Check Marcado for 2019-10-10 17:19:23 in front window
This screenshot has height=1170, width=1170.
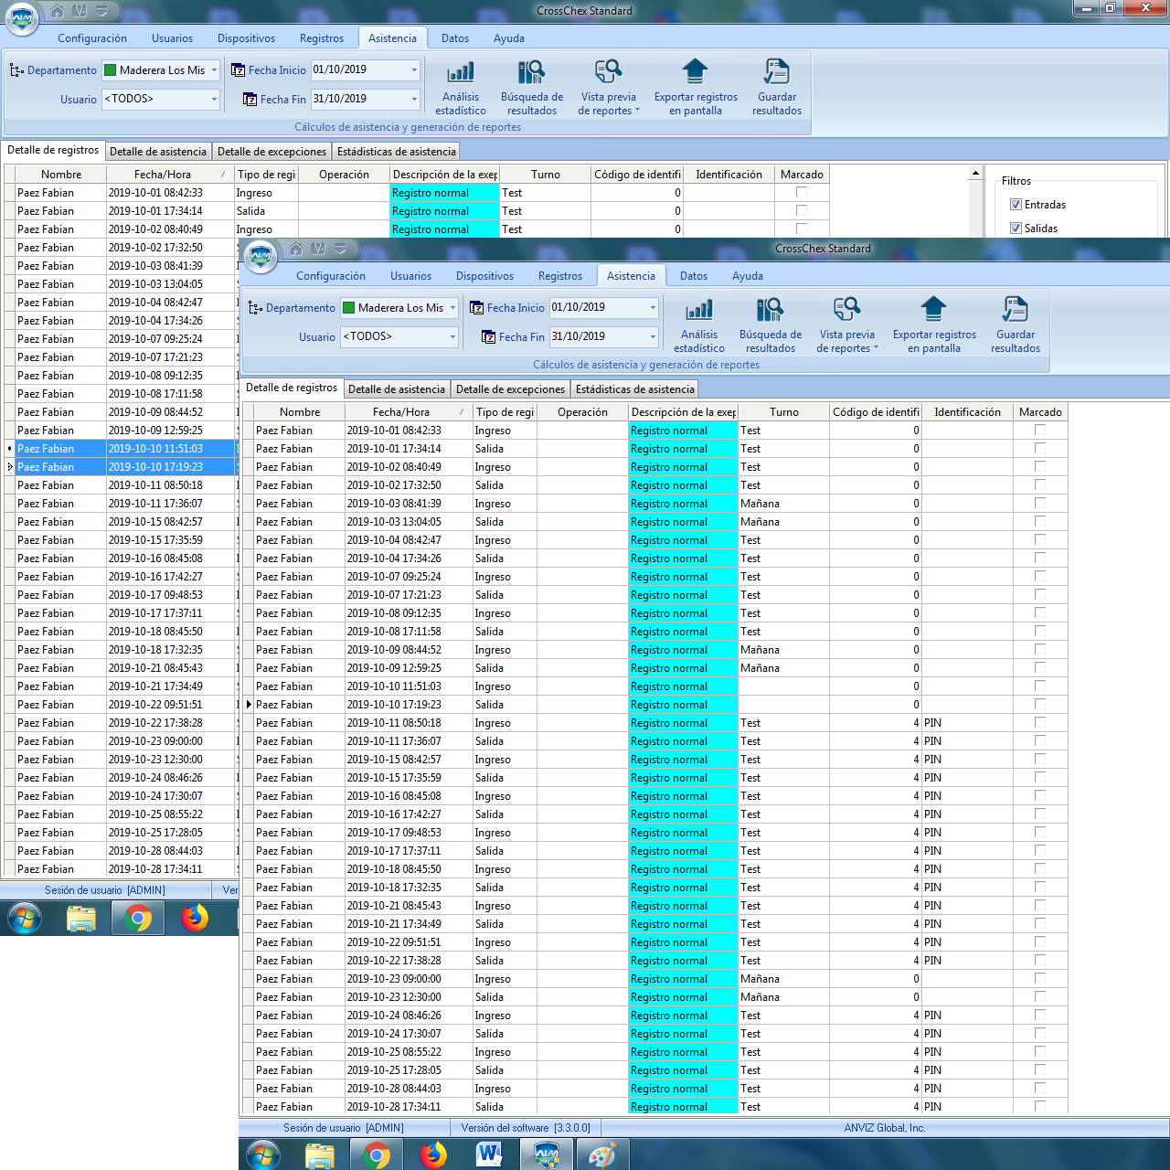click(x=1040, y=705)
